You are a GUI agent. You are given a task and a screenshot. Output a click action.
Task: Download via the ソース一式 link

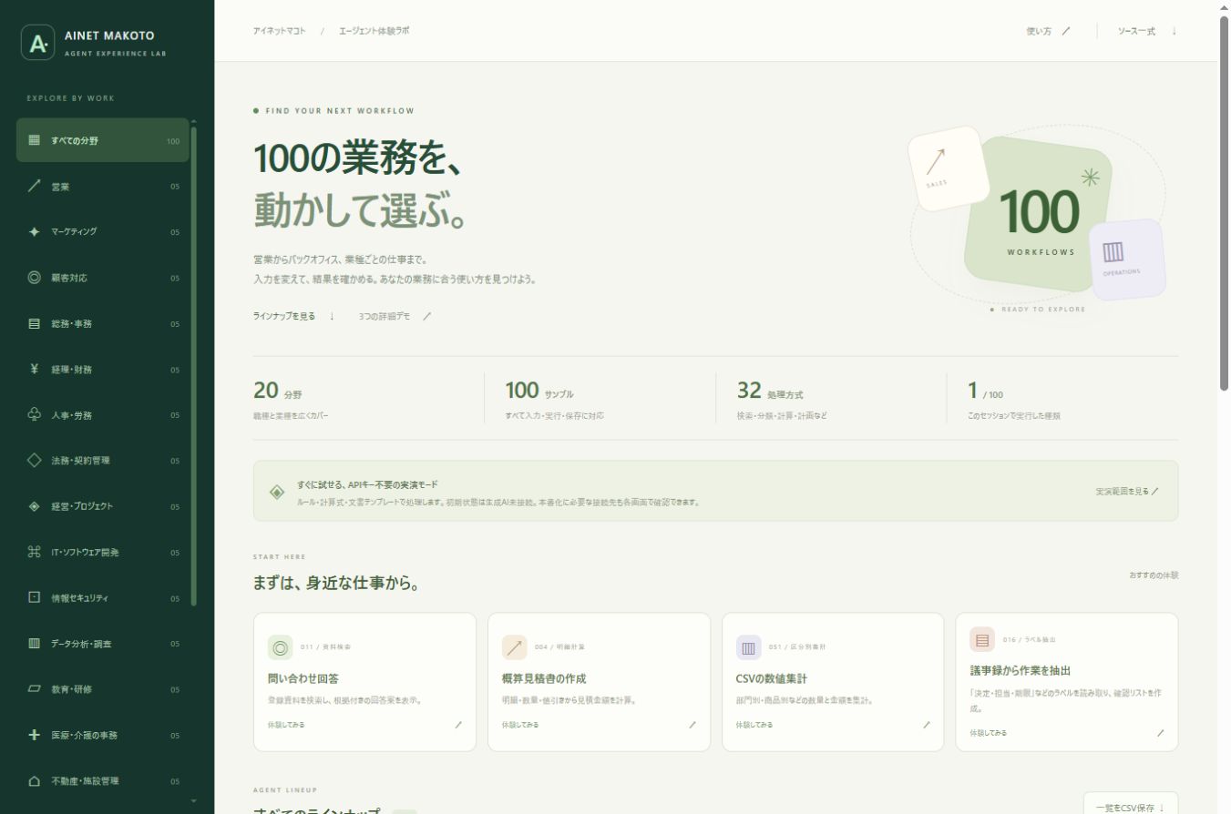coord(1147,31)
